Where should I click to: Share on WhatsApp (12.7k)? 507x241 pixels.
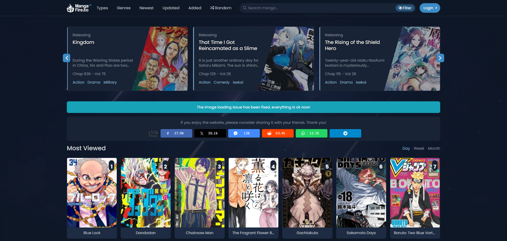[312, 133]
